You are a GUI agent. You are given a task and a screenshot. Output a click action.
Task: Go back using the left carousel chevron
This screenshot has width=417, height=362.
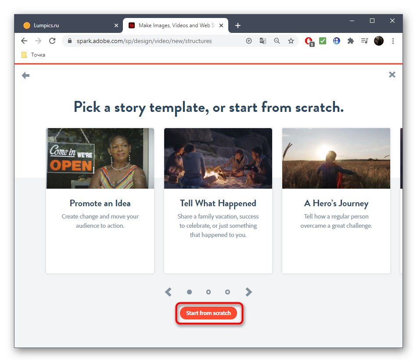tap(168, 292)
